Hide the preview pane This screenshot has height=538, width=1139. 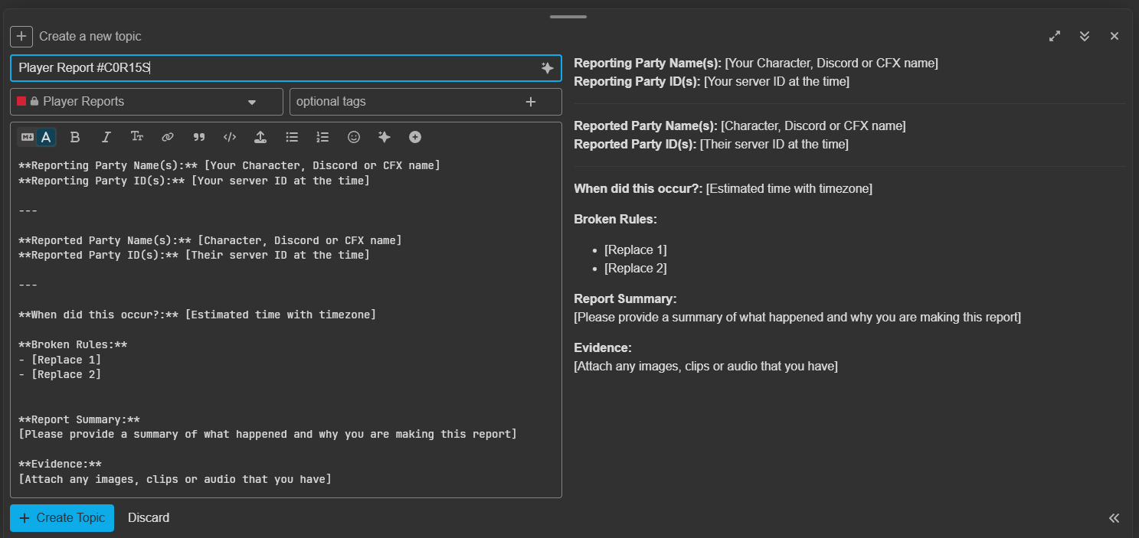point(1114,518)
